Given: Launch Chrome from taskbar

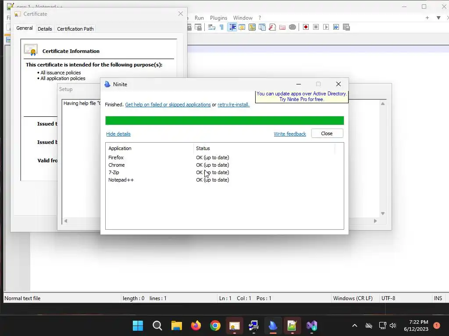Looking at the screenshot, I should coord(215,325).
